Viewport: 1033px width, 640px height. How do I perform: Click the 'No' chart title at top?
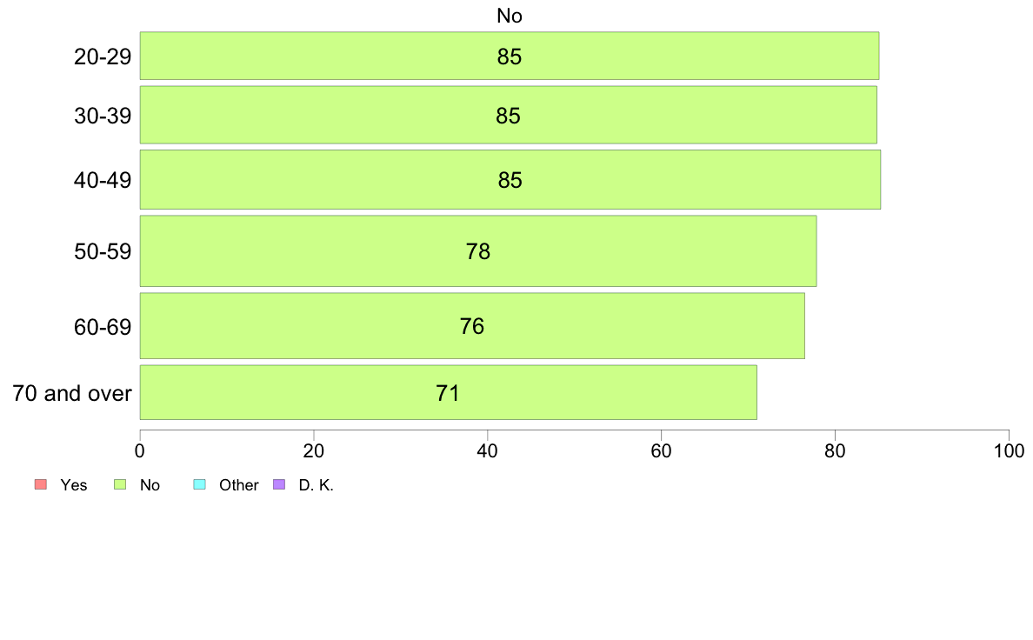click(510, 16)
